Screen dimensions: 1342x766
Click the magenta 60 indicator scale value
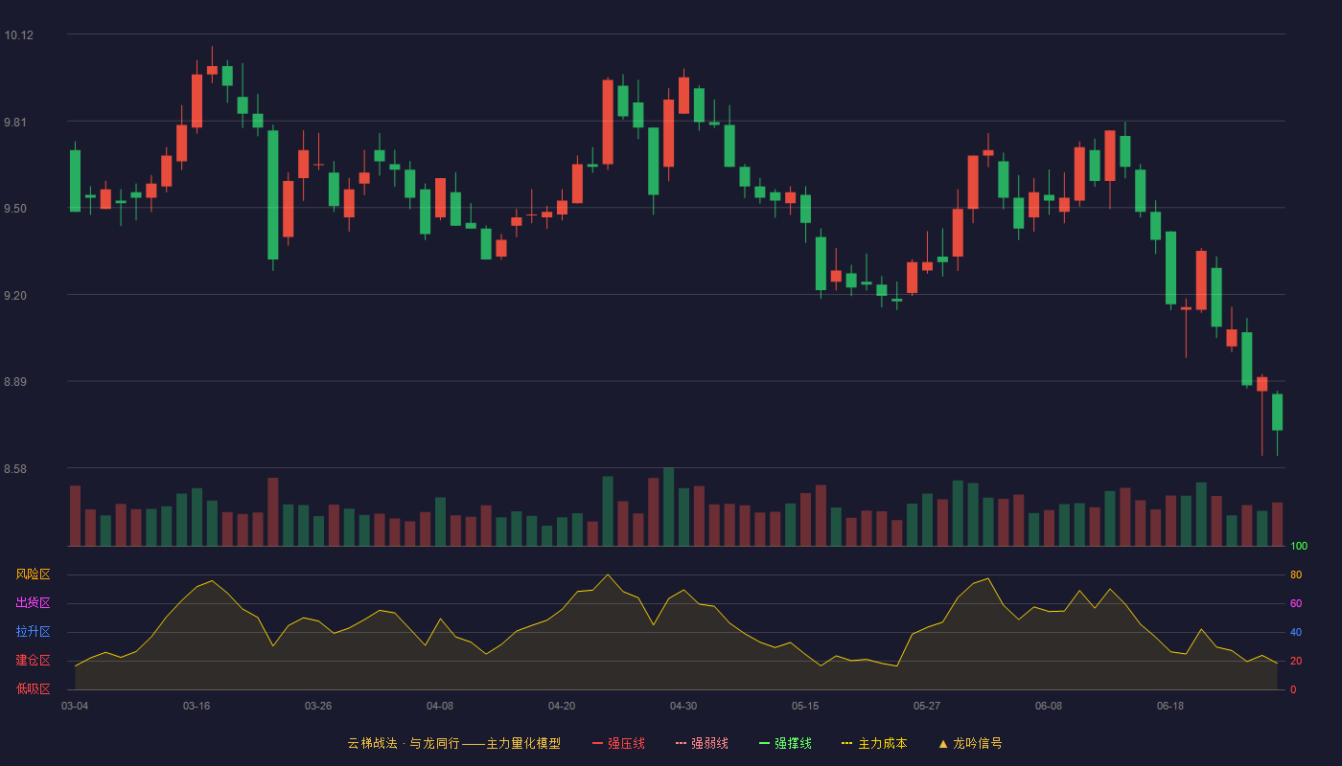(x=1296, y=603)
